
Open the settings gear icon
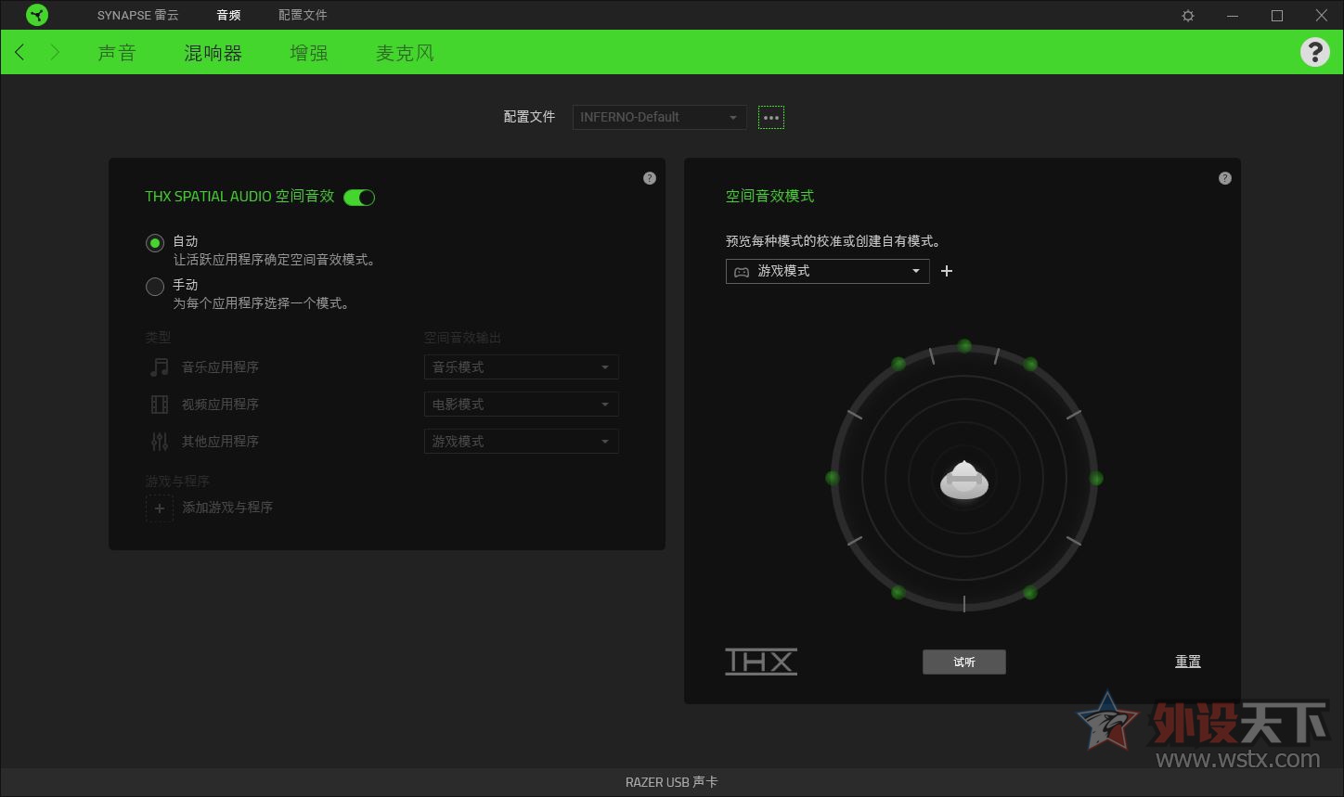click(1188, 16)
